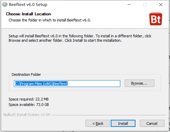
Task: Click the red Beeftext Bt logo
Action: [x=156, y=19]
